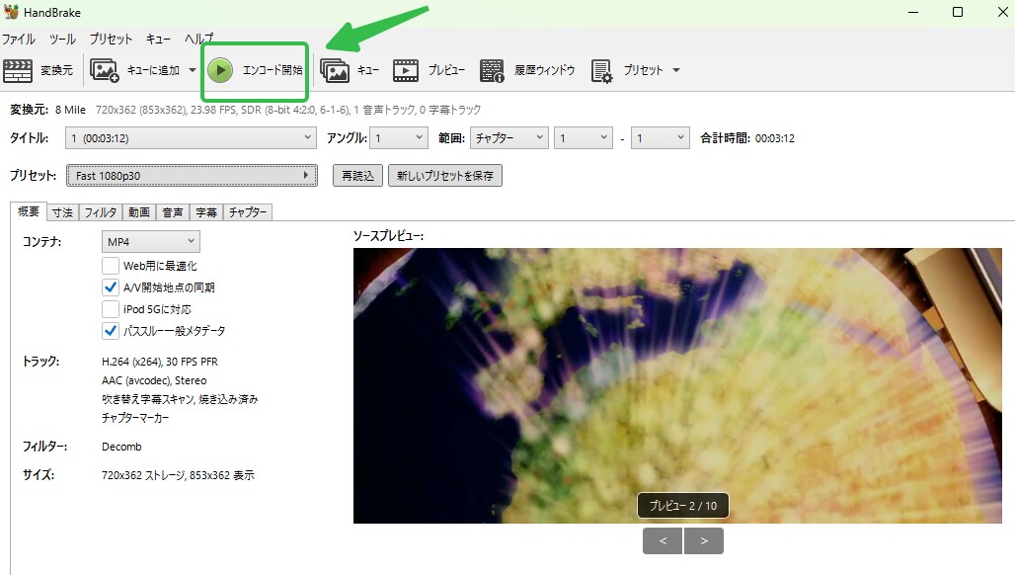Switch to the 字幕 tab
The image size is (1015, 575).
205,212
